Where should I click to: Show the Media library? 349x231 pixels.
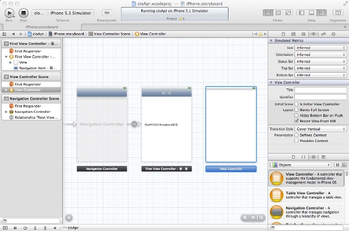323,157
